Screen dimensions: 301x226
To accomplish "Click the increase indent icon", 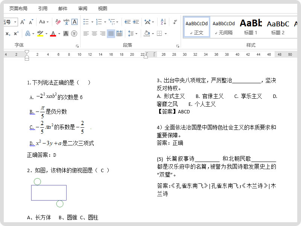I will point(136,22).
